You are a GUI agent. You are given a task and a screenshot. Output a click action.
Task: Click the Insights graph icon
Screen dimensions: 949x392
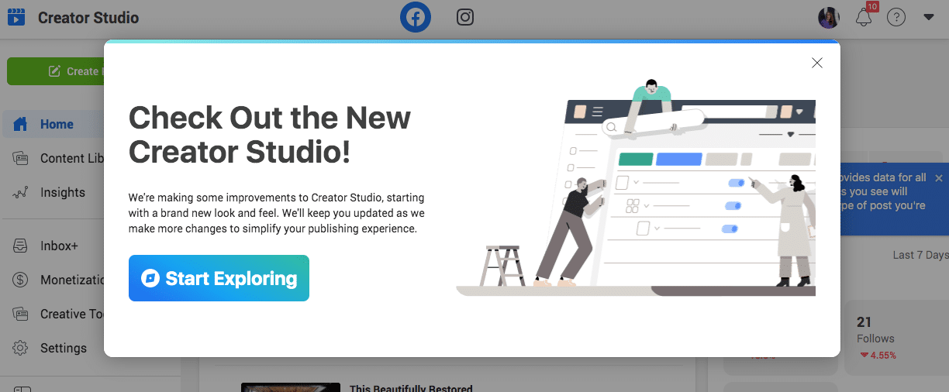[x=20, y=192]
